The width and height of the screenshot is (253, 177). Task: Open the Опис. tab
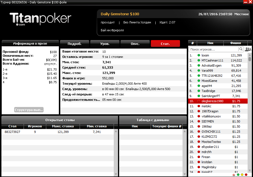tap(135, 43)
